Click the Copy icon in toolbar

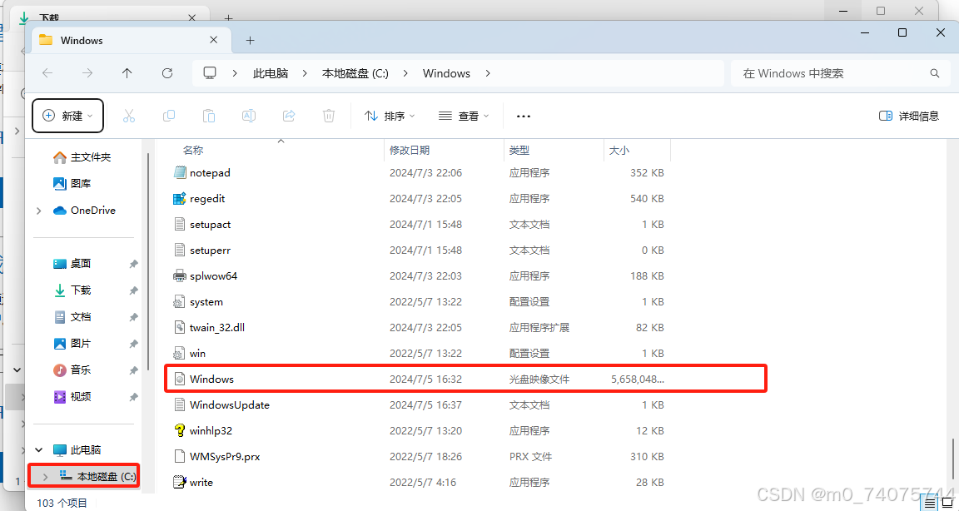click(x=169, y=116)
